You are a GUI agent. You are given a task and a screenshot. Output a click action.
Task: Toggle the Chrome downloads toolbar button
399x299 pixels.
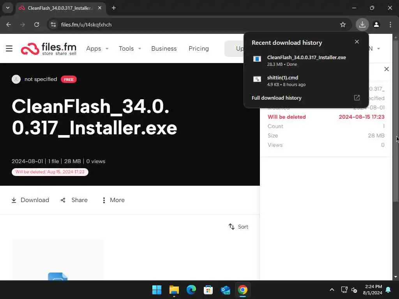(362, 25)
